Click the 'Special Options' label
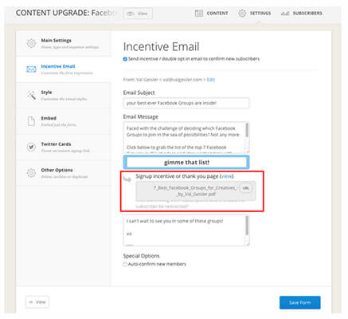Image resolution: width=348 pixels, height=319 pixels. pyautogui.click(x=141, y=256)
